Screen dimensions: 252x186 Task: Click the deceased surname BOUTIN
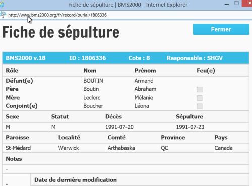(x=93, y=81)
